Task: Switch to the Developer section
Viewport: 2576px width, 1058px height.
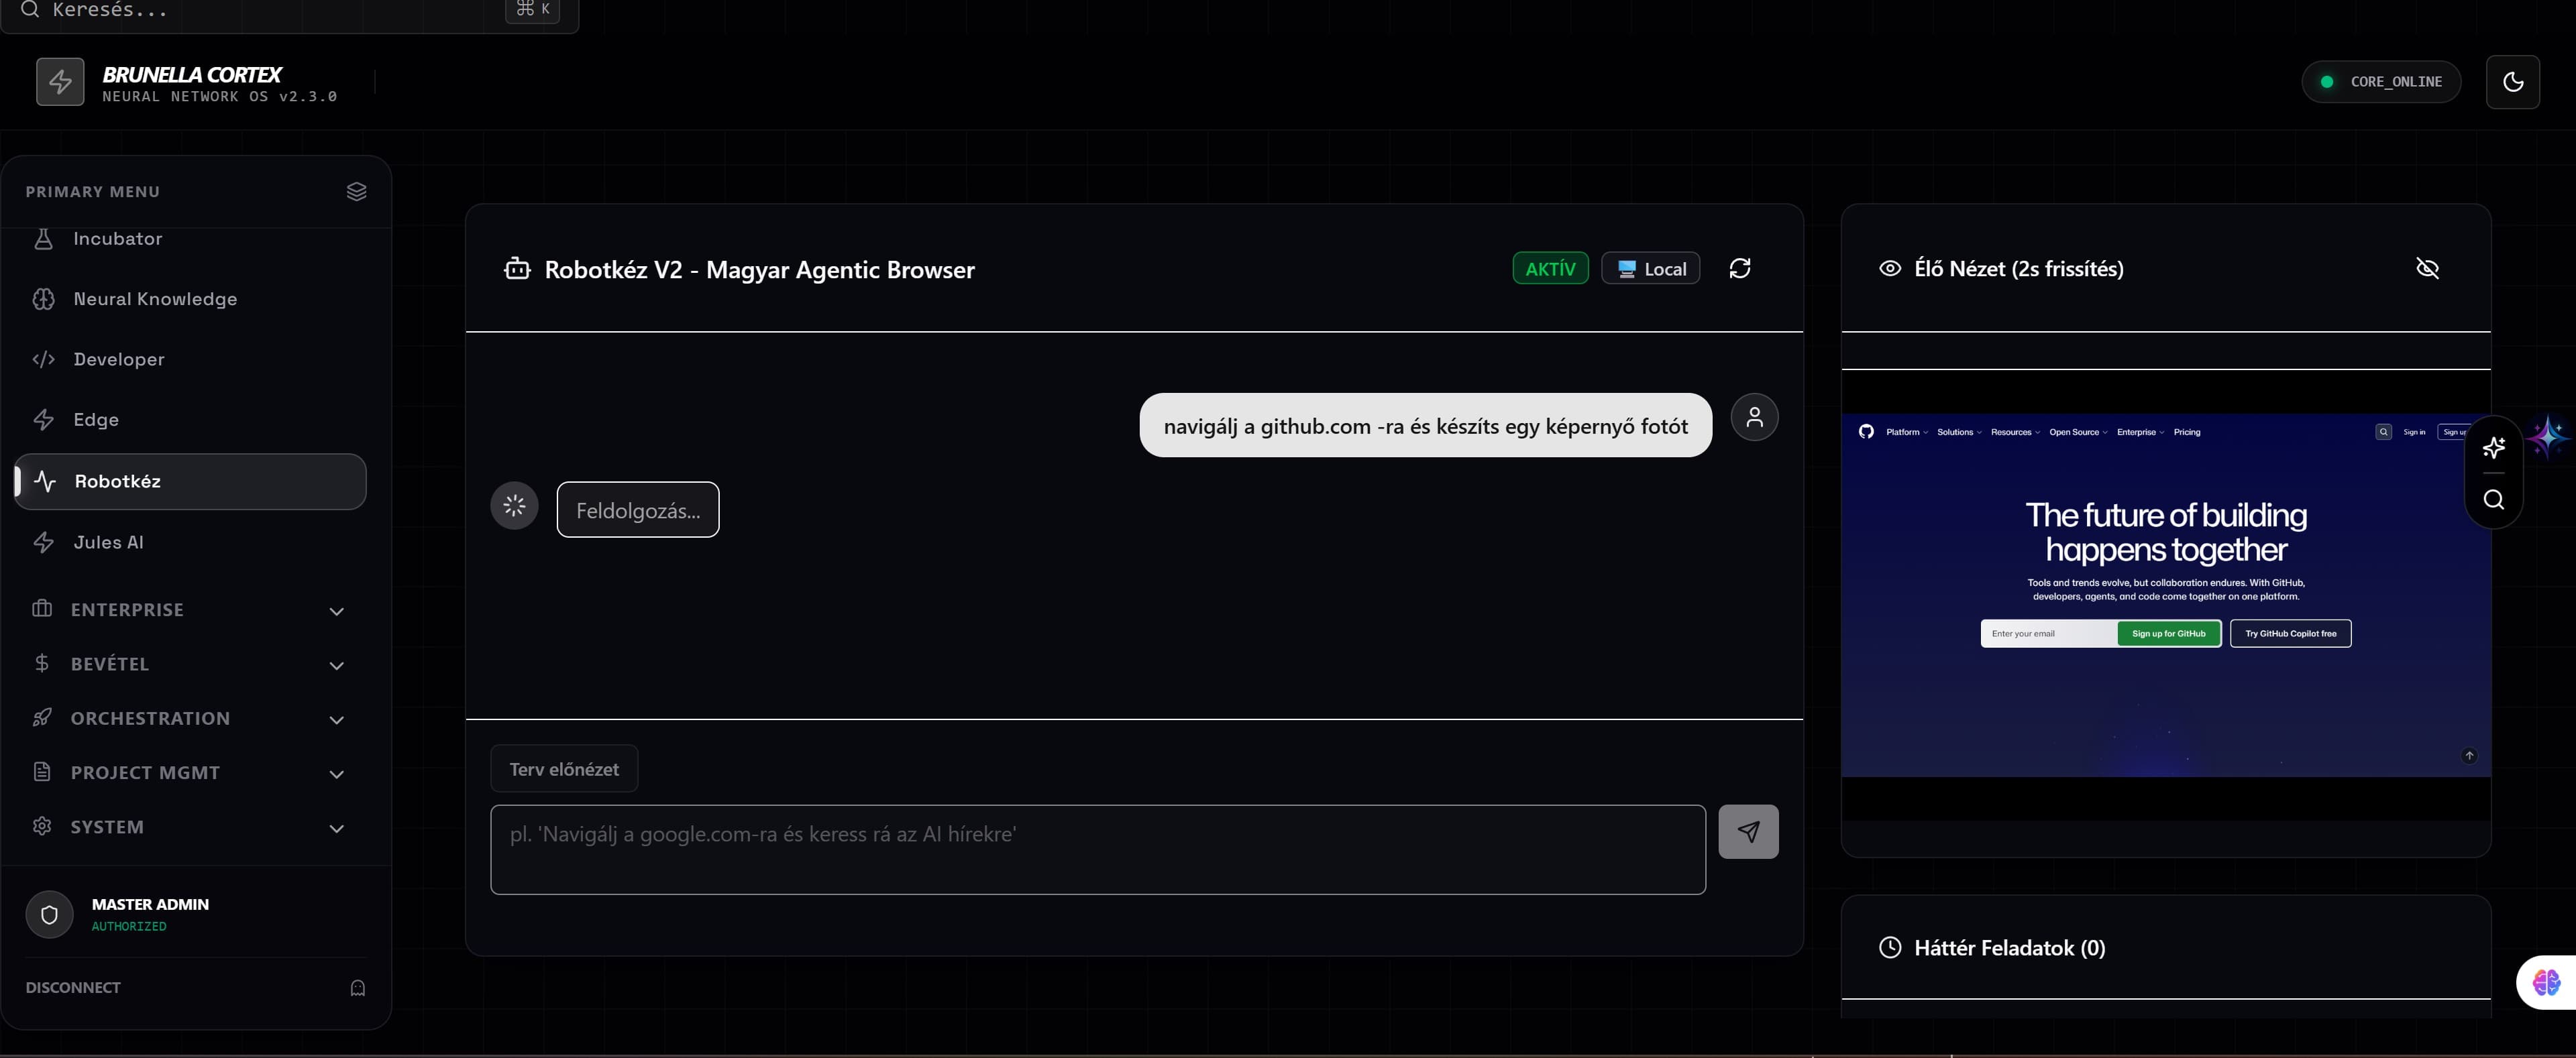Action: point(120,359)
